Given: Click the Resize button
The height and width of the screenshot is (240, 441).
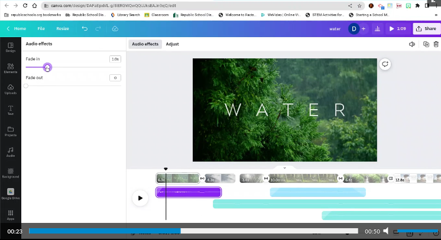Looking at the screenshot, I should 62,28.
